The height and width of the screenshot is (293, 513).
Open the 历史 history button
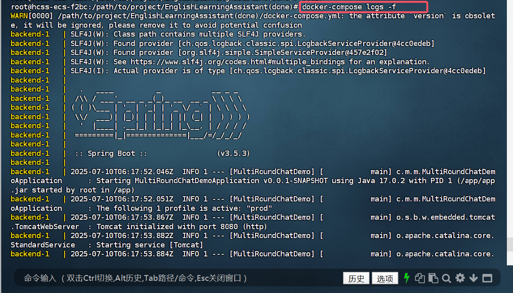pos(356,278)
